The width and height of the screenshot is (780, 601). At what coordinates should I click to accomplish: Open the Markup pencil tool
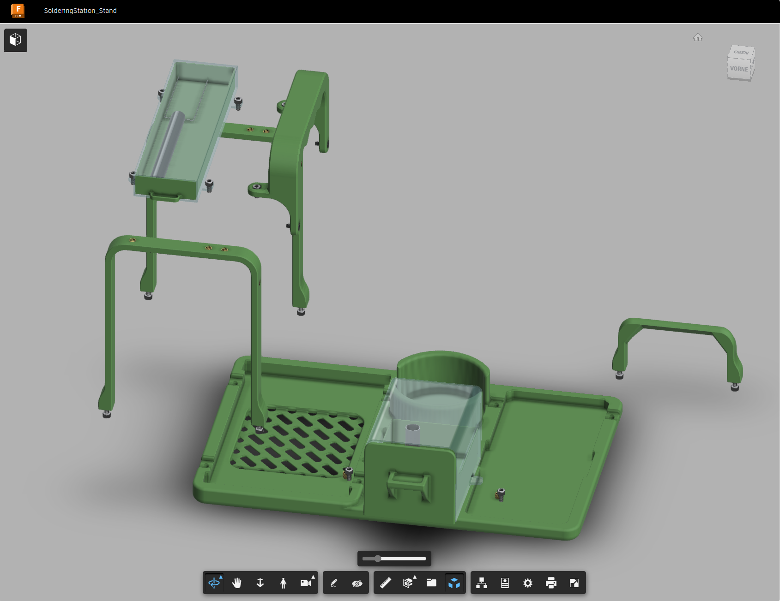point(334,583)
